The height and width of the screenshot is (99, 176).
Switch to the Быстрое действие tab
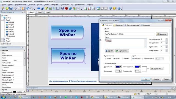[132, 25]
